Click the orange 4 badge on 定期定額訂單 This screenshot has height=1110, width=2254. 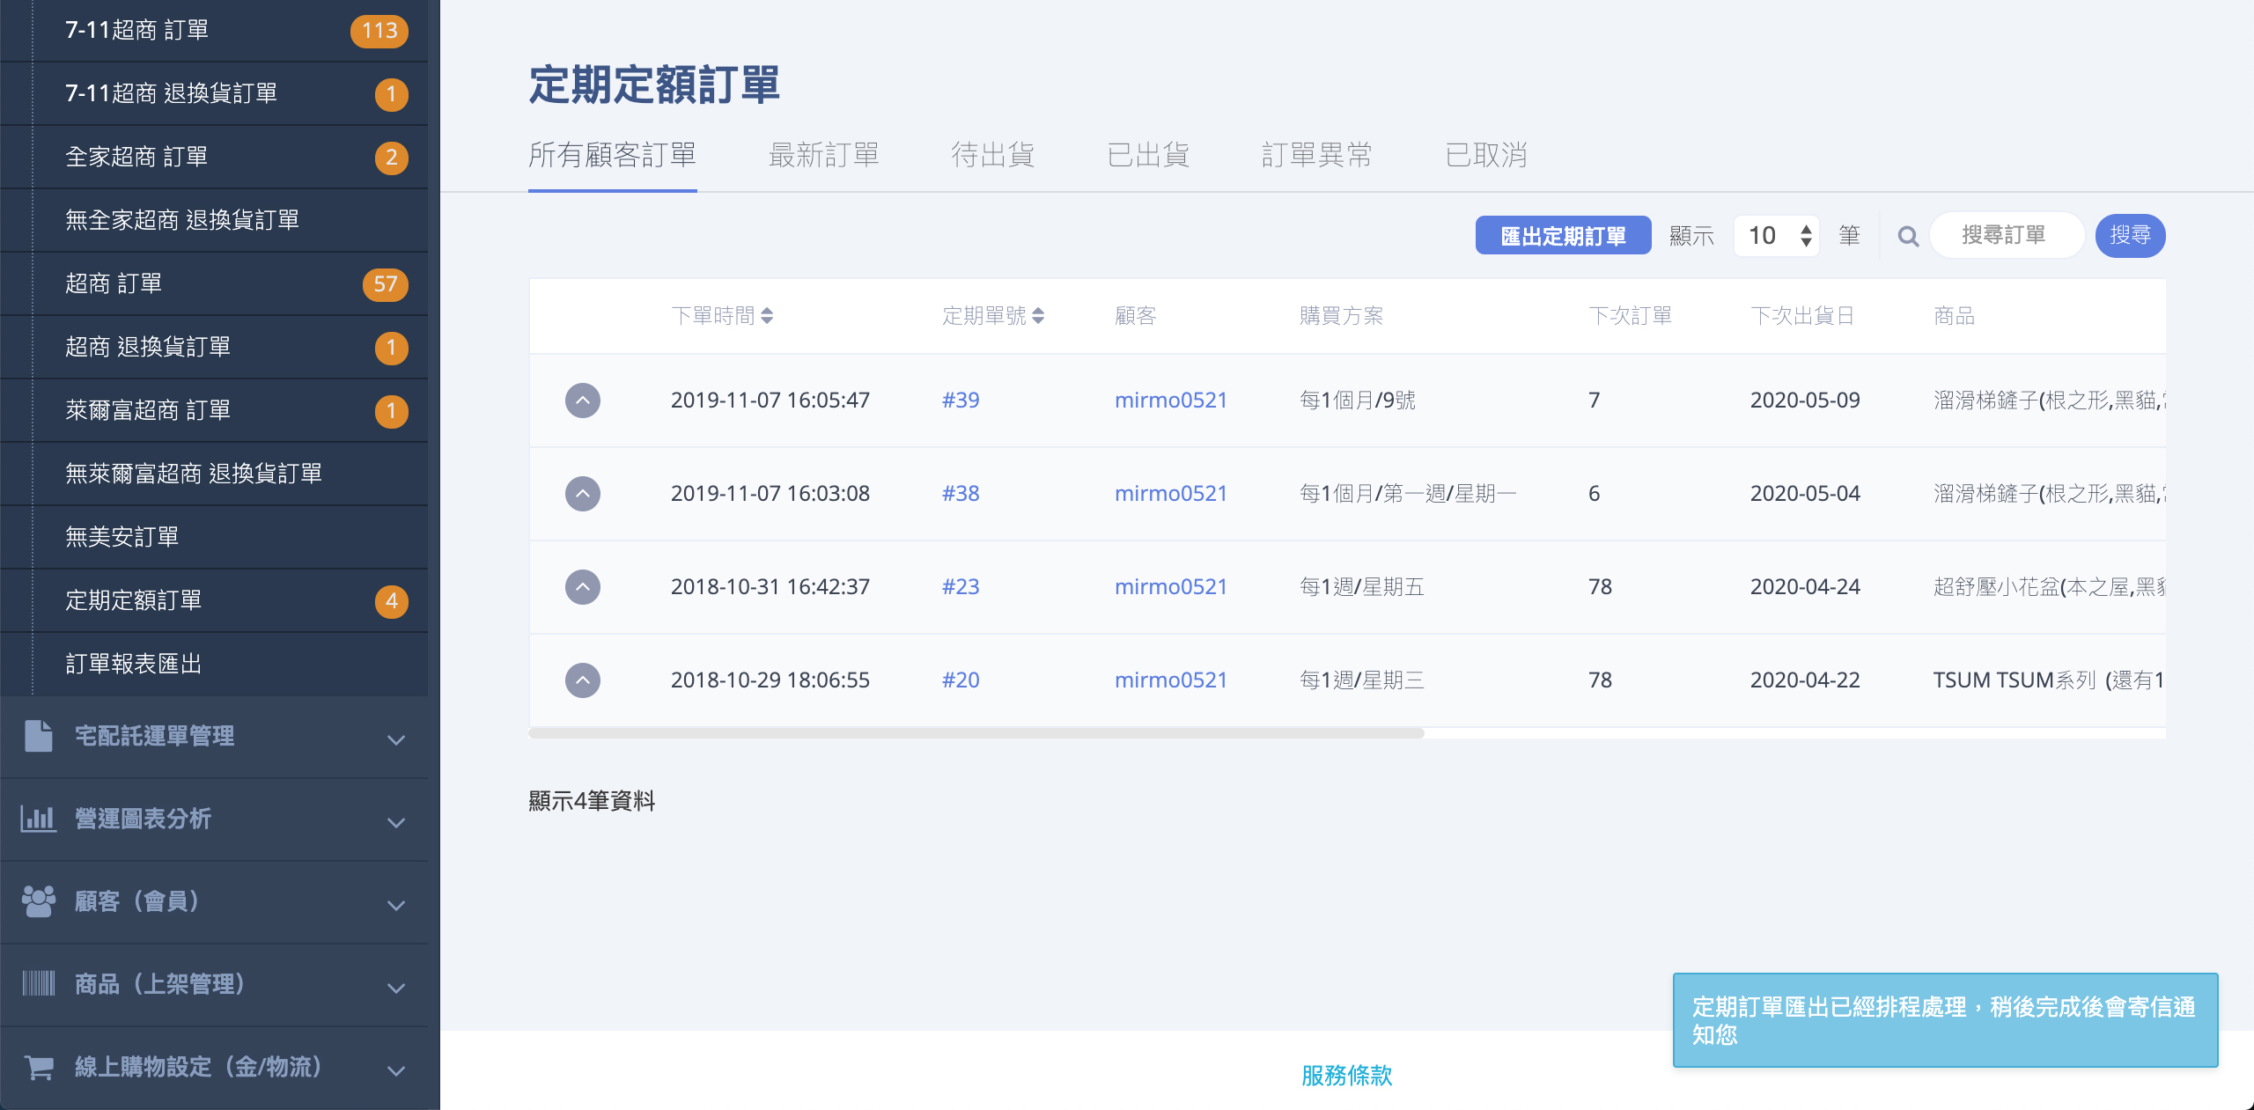click(391, 601)
